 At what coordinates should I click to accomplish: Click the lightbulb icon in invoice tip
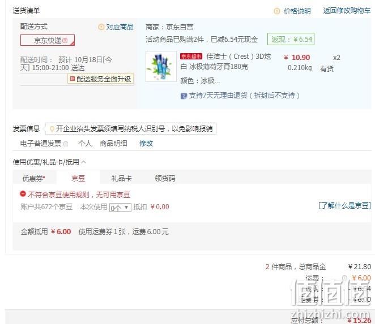(52, 129)
